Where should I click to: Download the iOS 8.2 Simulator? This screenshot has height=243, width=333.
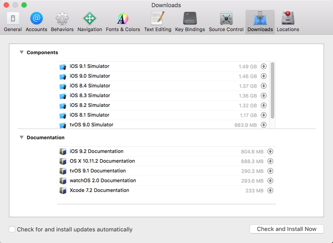(263, 105)
